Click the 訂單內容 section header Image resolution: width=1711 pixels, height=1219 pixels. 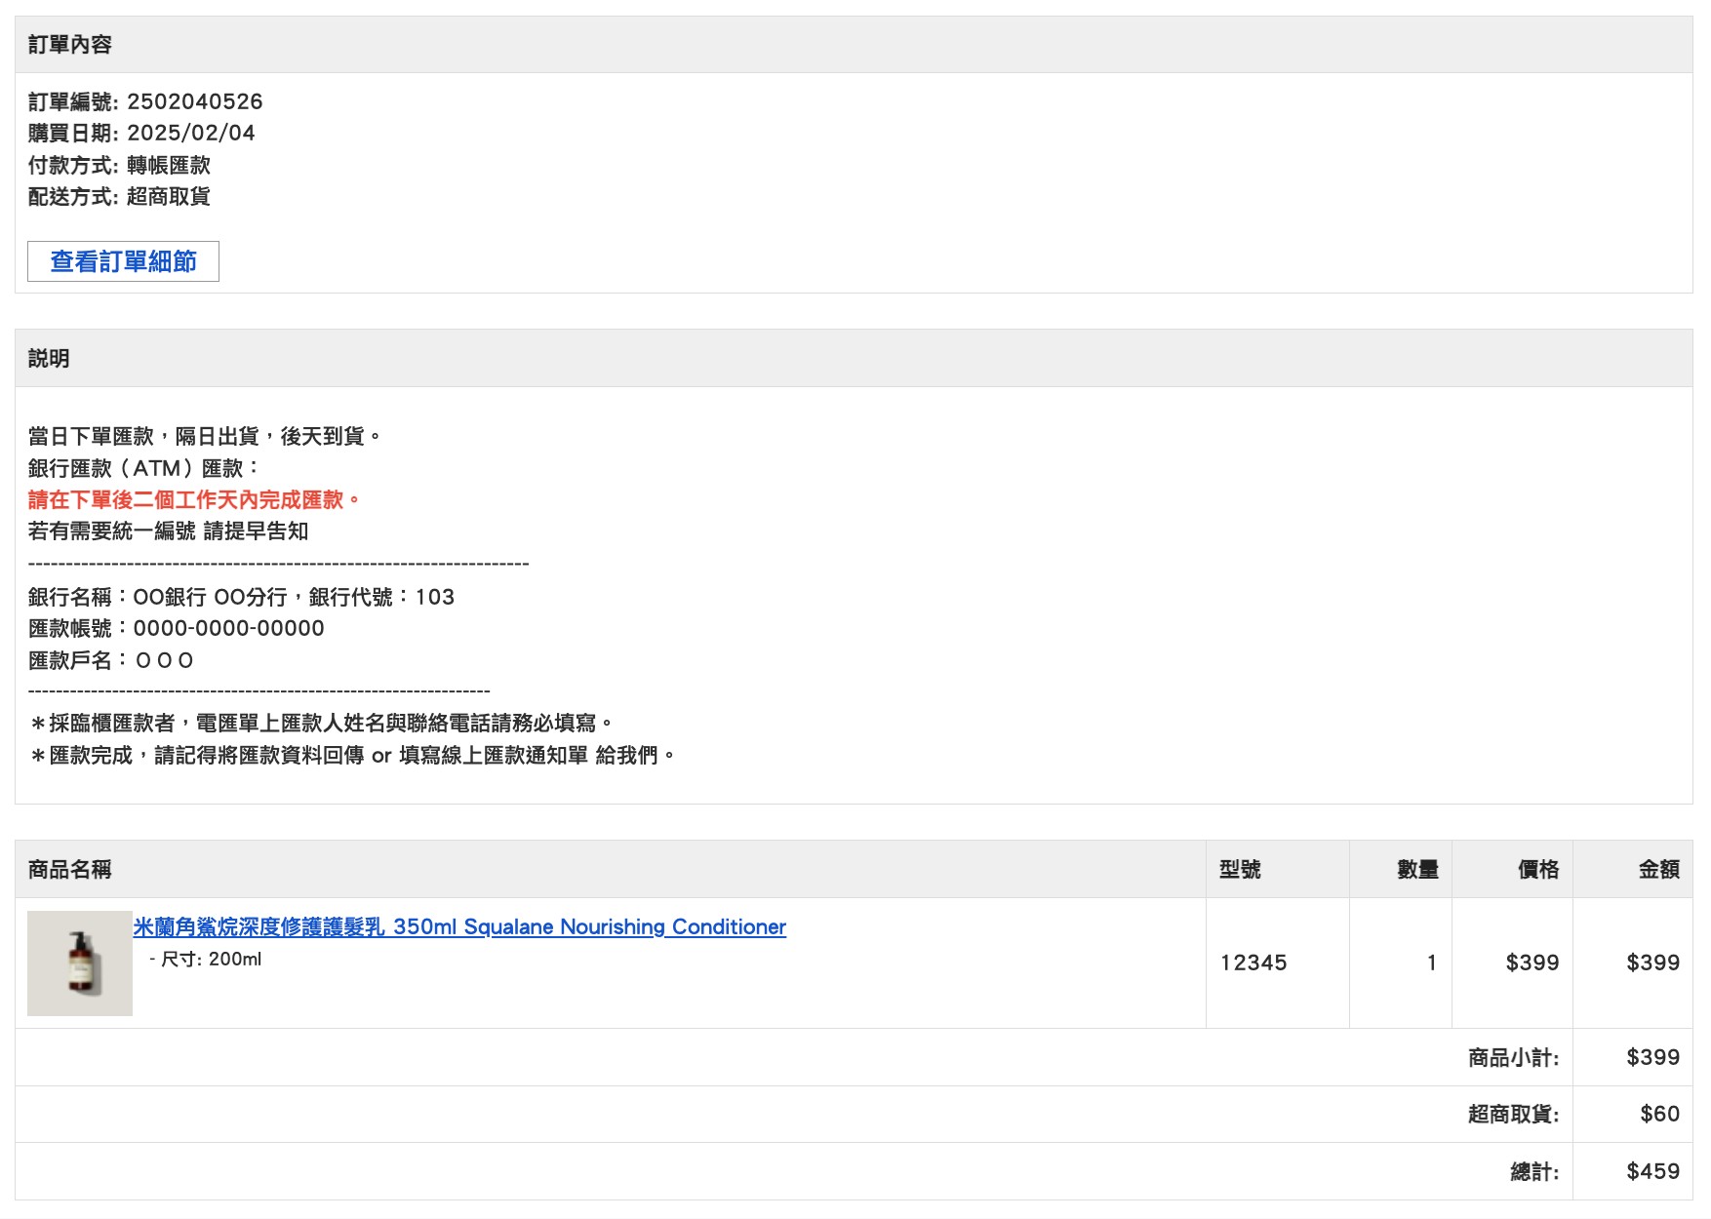point(70,45)
